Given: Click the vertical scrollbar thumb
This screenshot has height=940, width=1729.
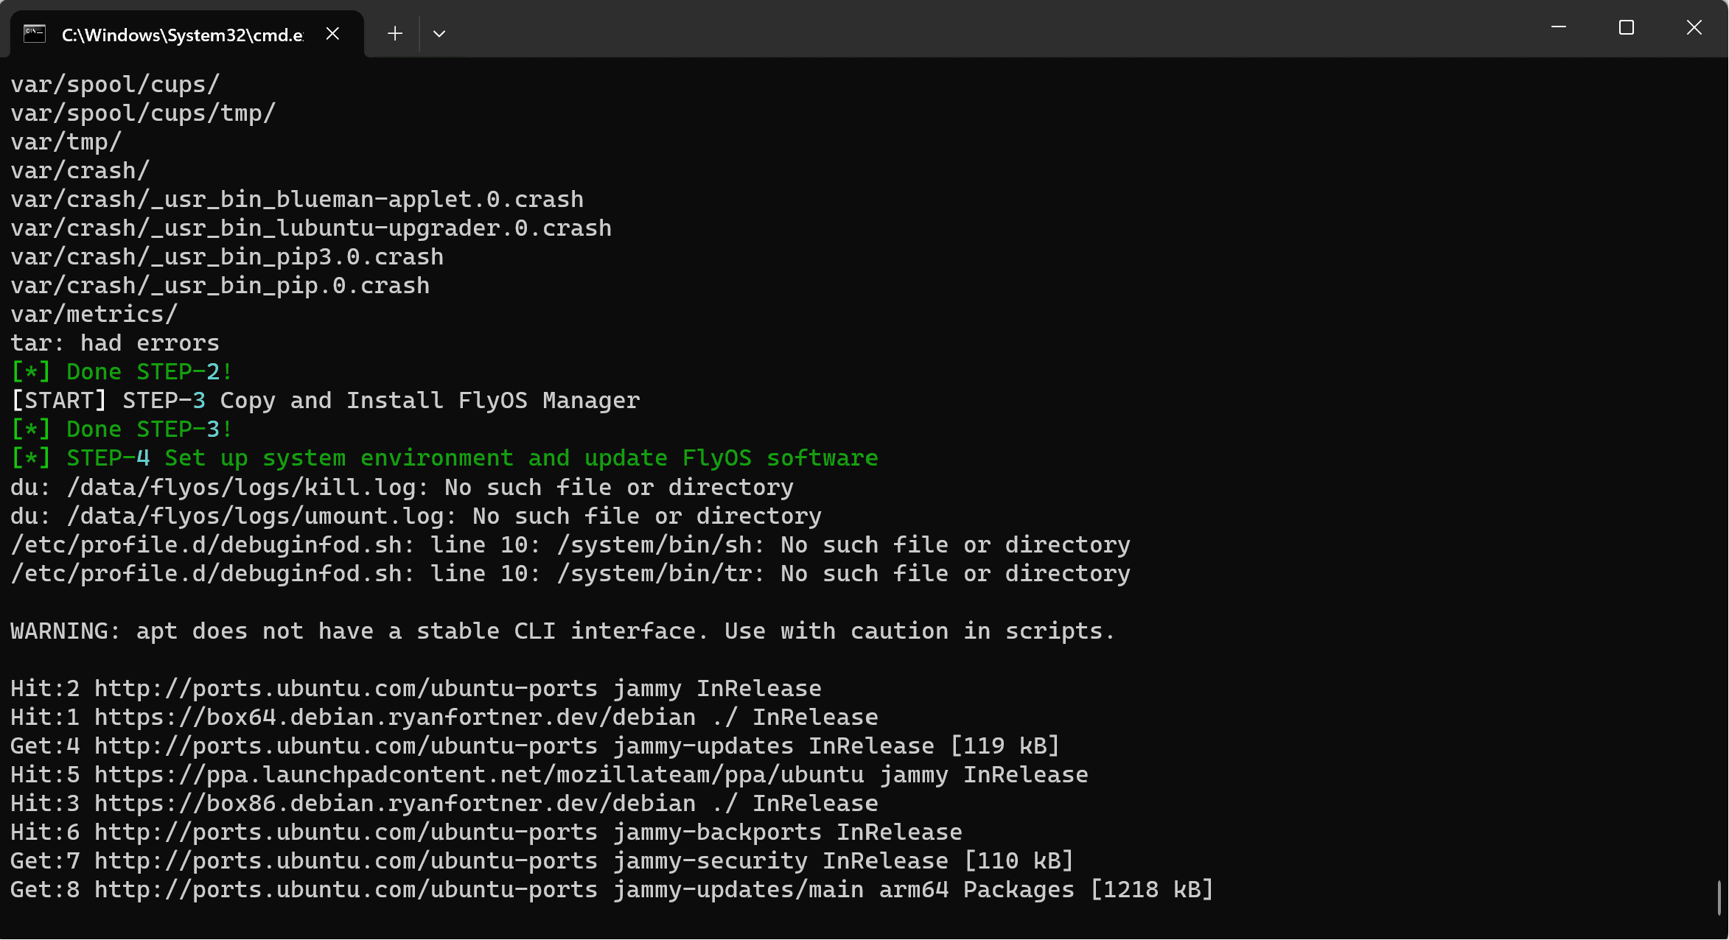Looking at the screenshot, I should 1719,897.
